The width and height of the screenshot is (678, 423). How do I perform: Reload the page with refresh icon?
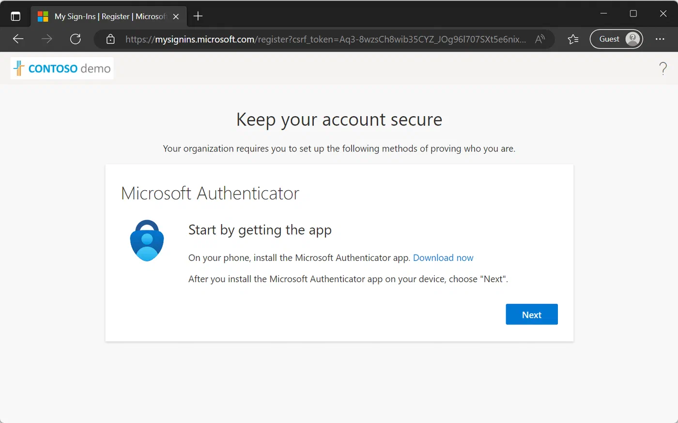click(x=76, y=39)
